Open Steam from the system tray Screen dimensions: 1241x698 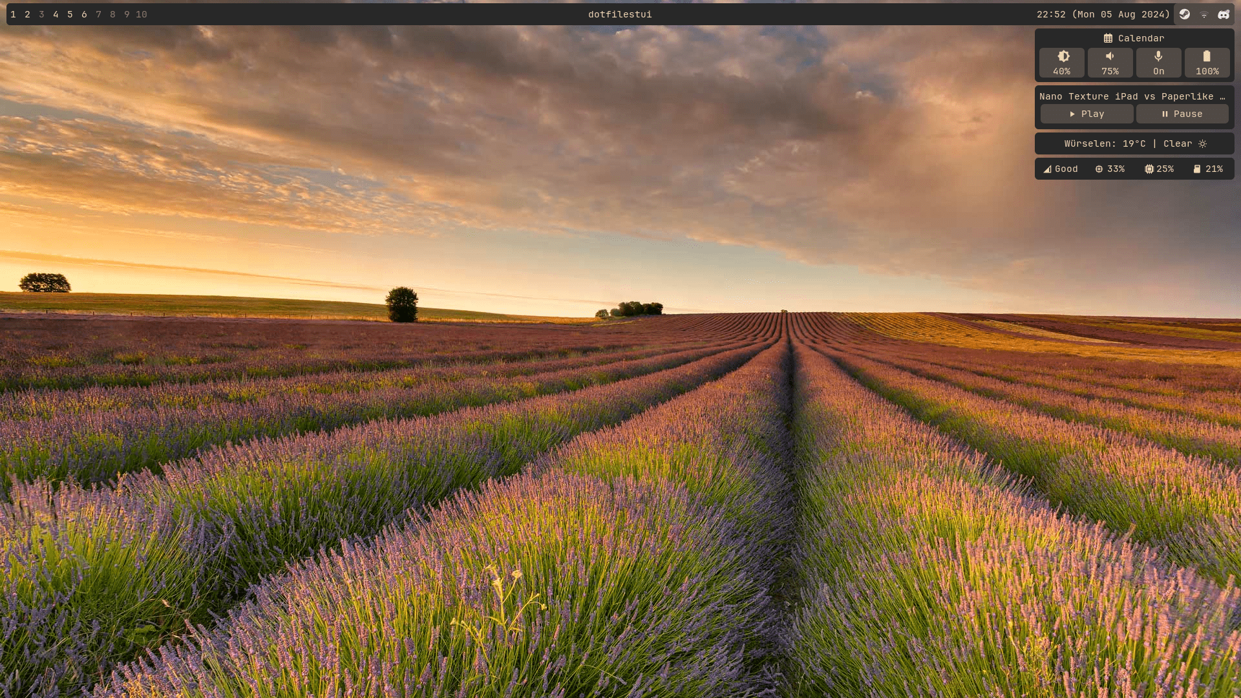1184,14
